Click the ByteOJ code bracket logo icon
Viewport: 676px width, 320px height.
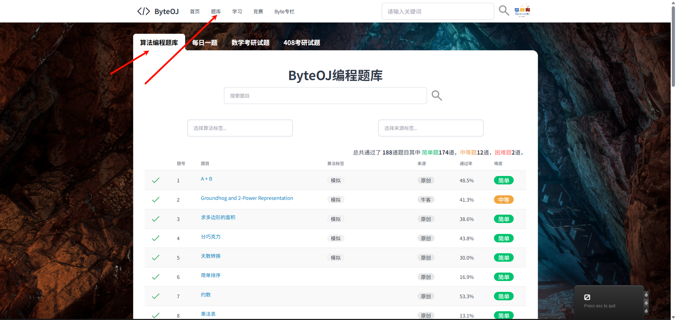click(144, 11)
